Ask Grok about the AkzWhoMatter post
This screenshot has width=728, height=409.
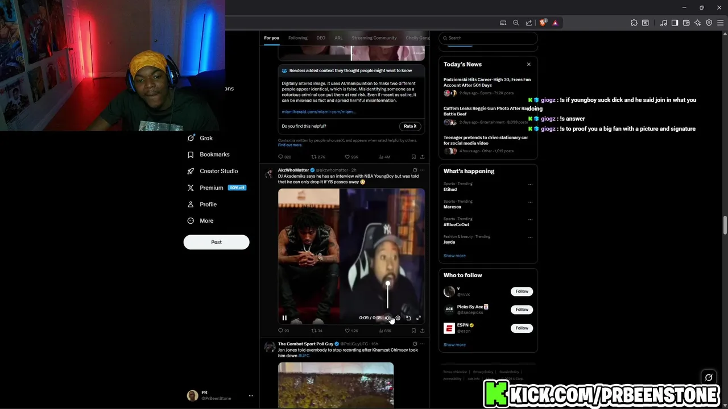(415, 170)
